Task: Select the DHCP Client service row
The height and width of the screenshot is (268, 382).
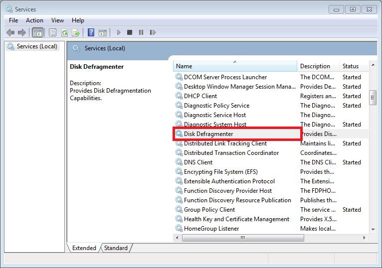Action: pos(271,96)
